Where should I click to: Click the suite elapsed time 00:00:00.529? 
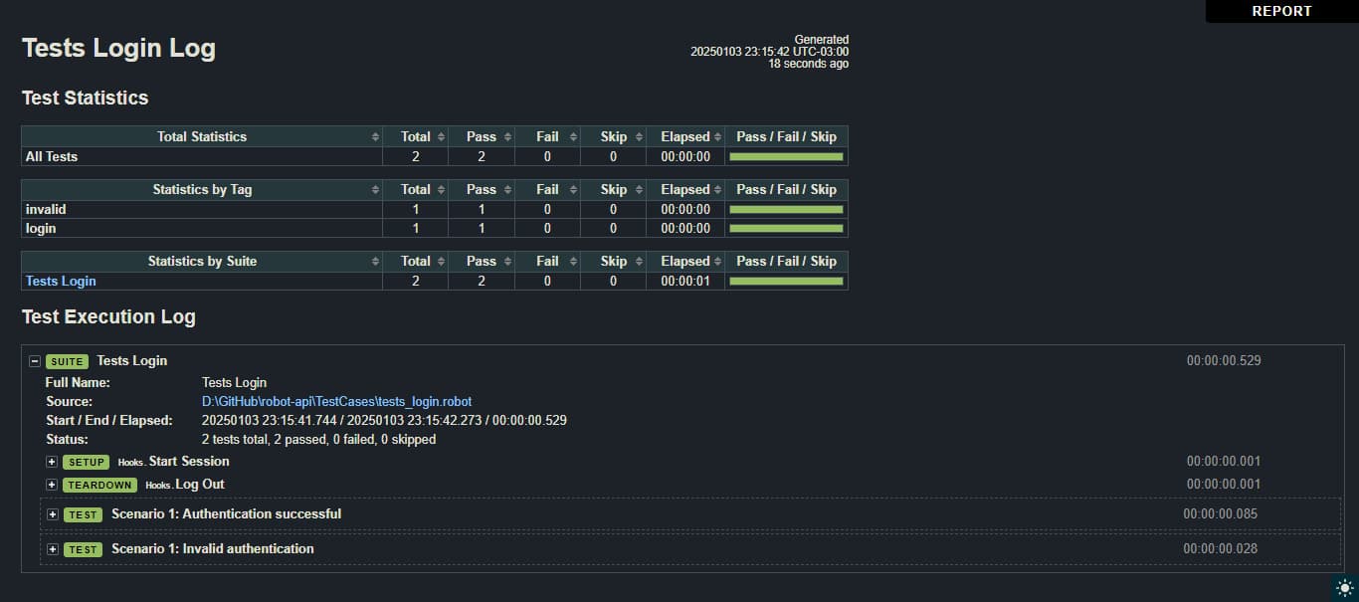pyautogui.click(x=1224, y=360)
